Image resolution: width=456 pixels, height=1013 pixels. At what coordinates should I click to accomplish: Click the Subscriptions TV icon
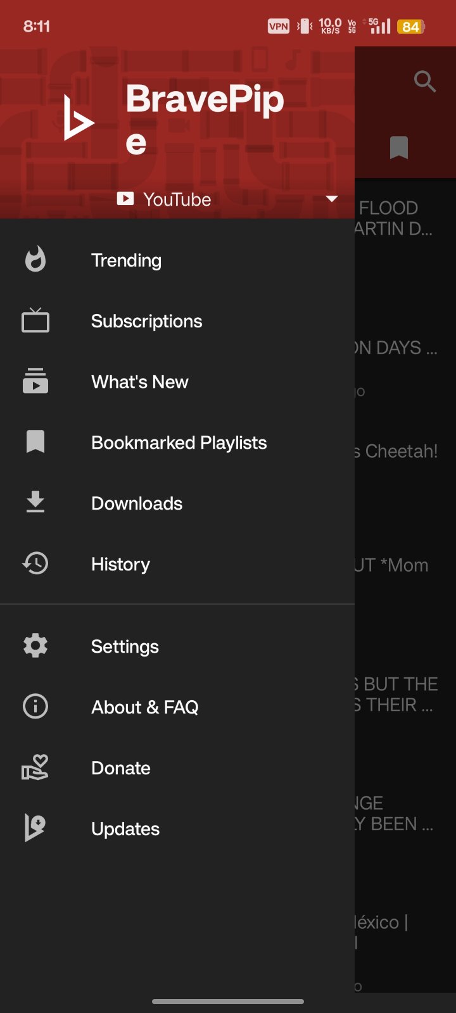coord(35,320)
